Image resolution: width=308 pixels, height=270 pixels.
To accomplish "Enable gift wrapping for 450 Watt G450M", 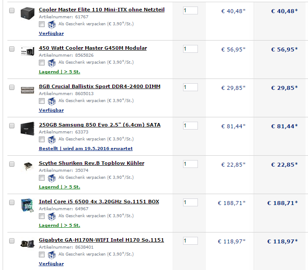I will pyautogui.click(x=42, y=63).
